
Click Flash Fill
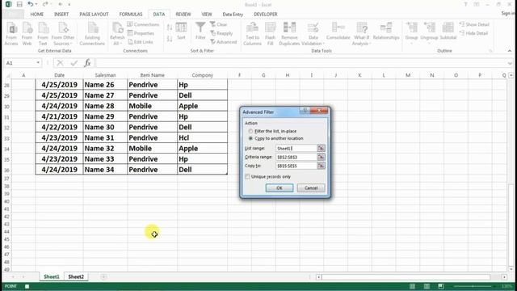270,34
